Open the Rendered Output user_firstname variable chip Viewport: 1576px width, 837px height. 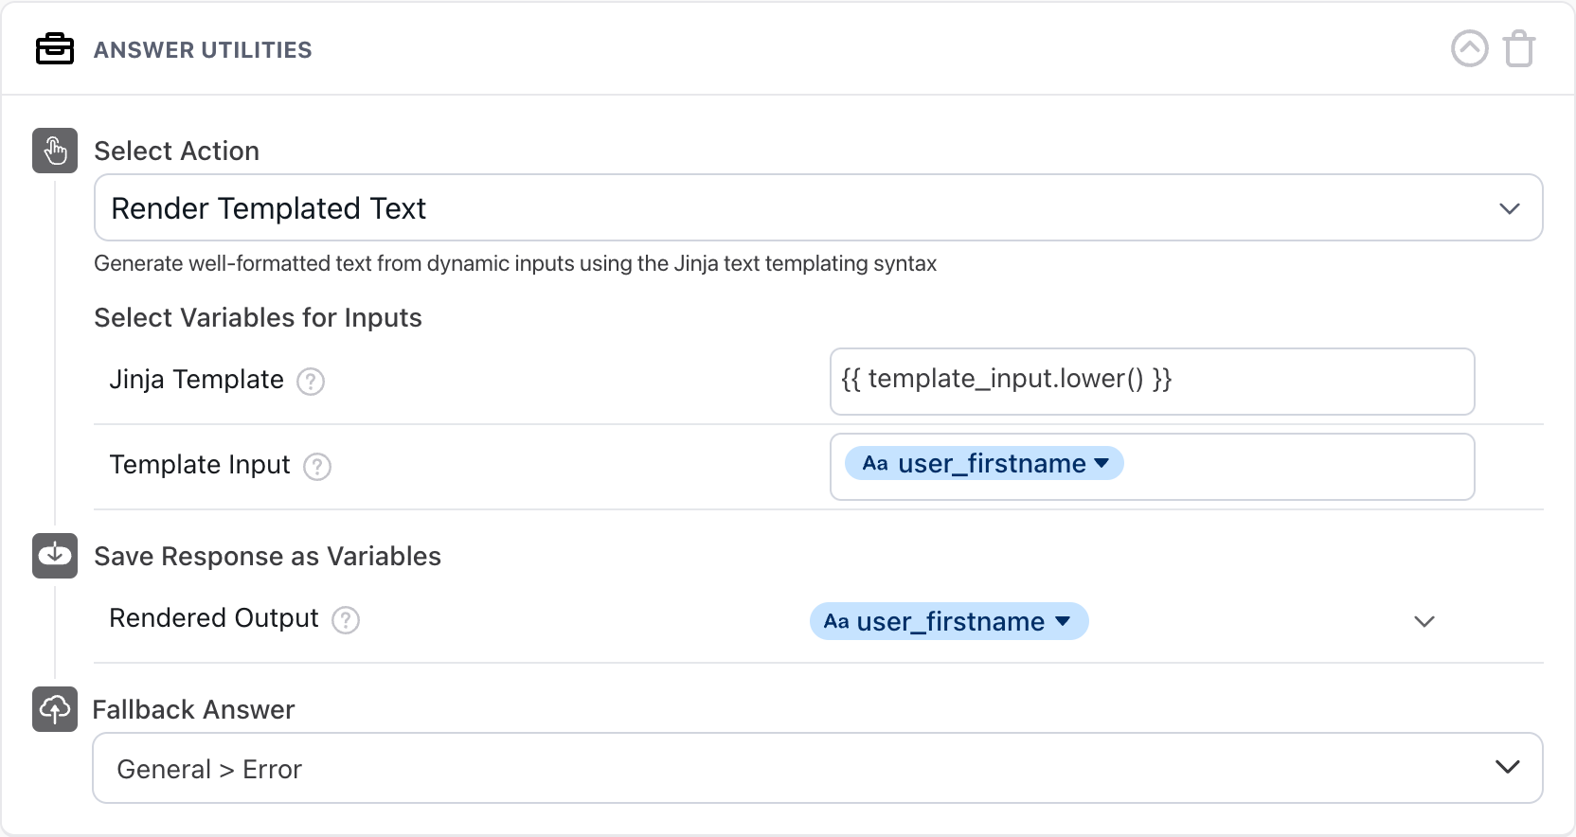tap(948, 622)
